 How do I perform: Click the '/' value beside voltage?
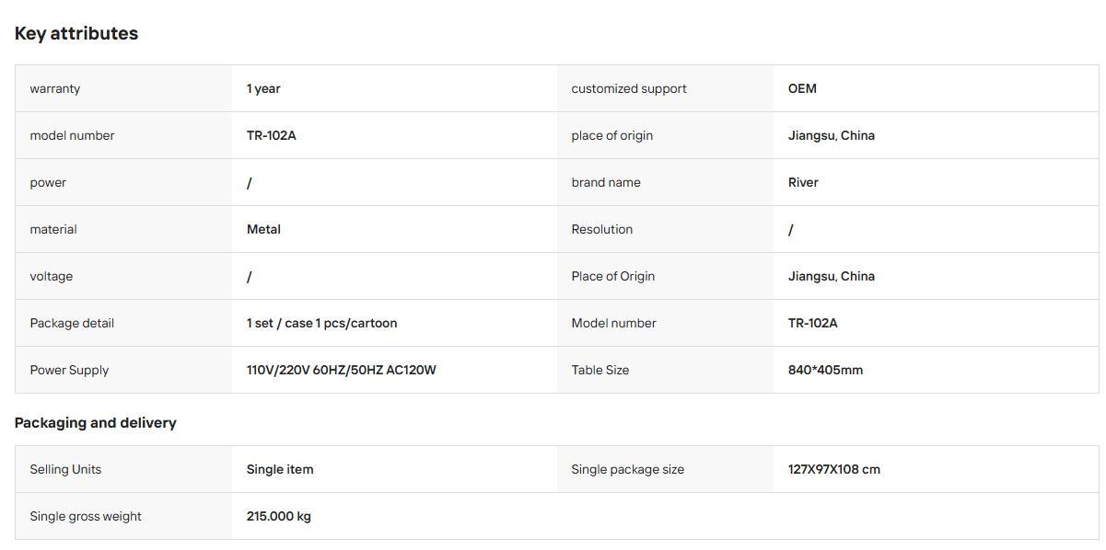coord(250,277)
